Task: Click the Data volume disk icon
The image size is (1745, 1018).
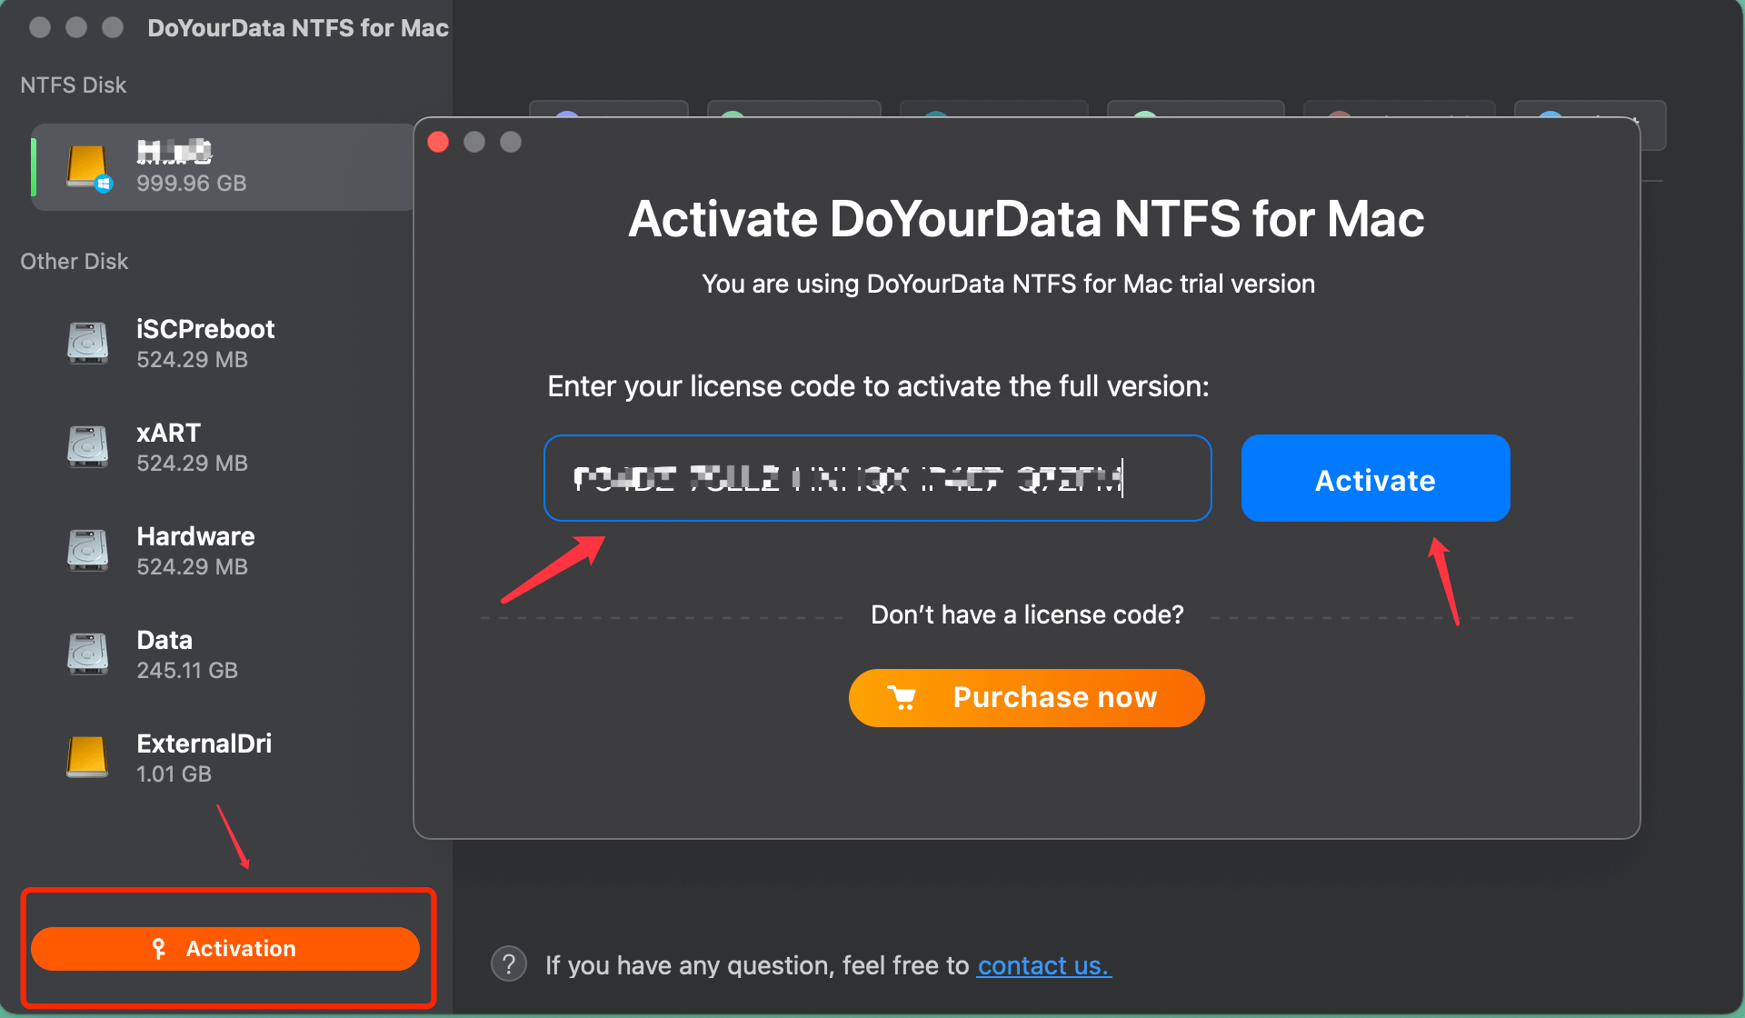Action: [x=86, y=654]
